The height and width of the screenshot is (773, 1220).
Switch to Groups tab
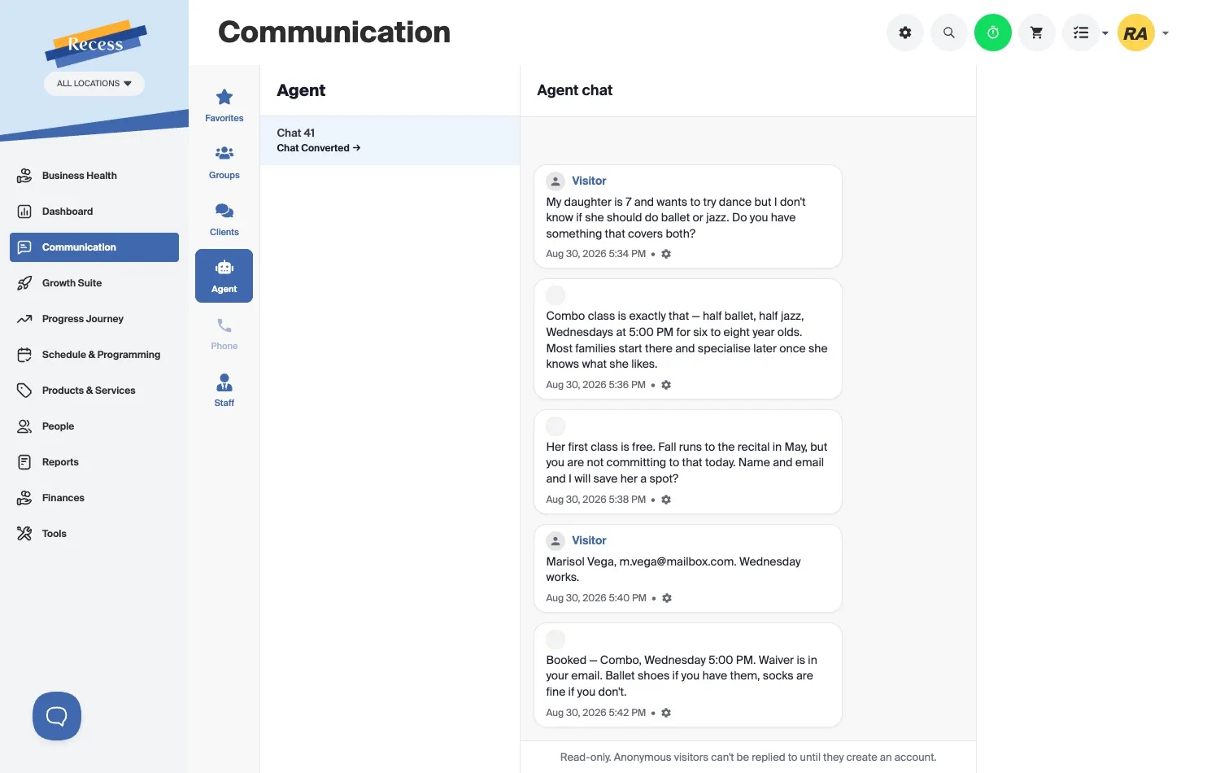point(224,162)
